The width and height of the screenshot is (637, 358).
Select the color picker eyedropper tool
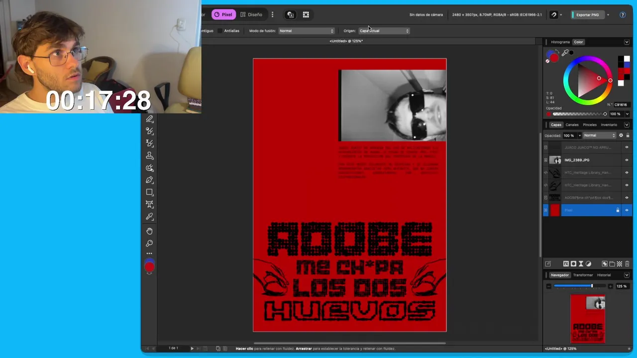click(149, 217)
